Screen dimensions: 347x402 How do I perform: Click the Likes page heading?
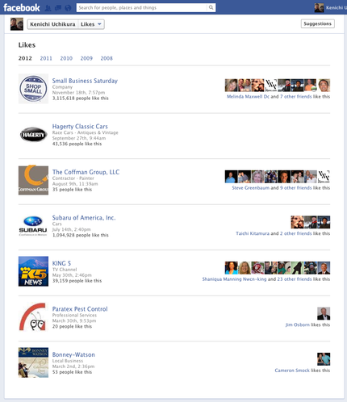click(27, 45)
